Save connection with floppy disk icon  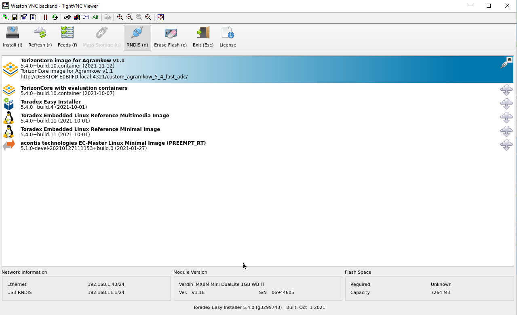pos(15,17)
